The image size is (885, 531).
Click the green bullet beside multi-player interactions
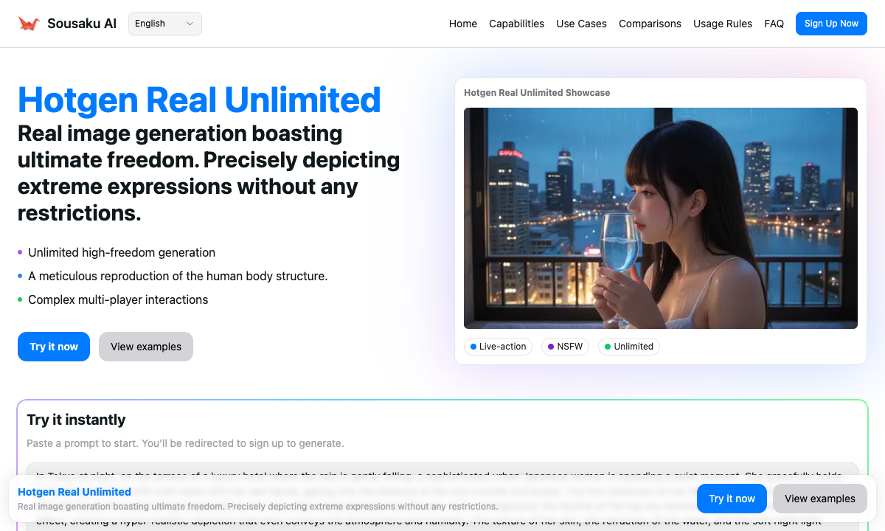pyautogui.click(x=21, y=299)
